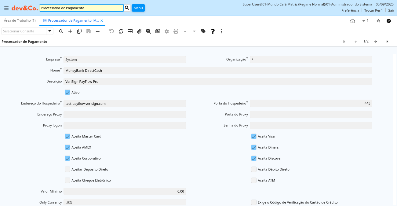
Task: Toggle grid view icon
Action: coord(130,31)
